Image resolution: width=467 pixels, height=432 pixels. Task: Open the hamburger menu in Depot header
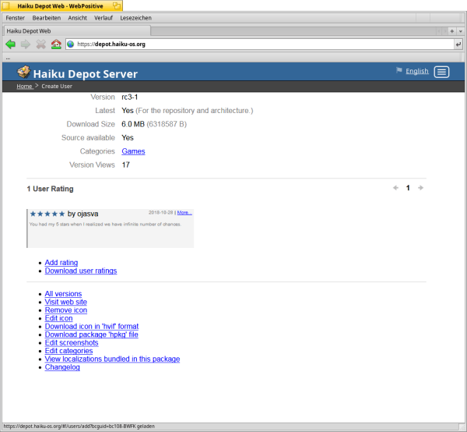[x=441, y=72]
